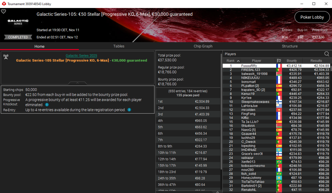
Task: Open the player search magnifier icon
Action: (x=327, y=54)
